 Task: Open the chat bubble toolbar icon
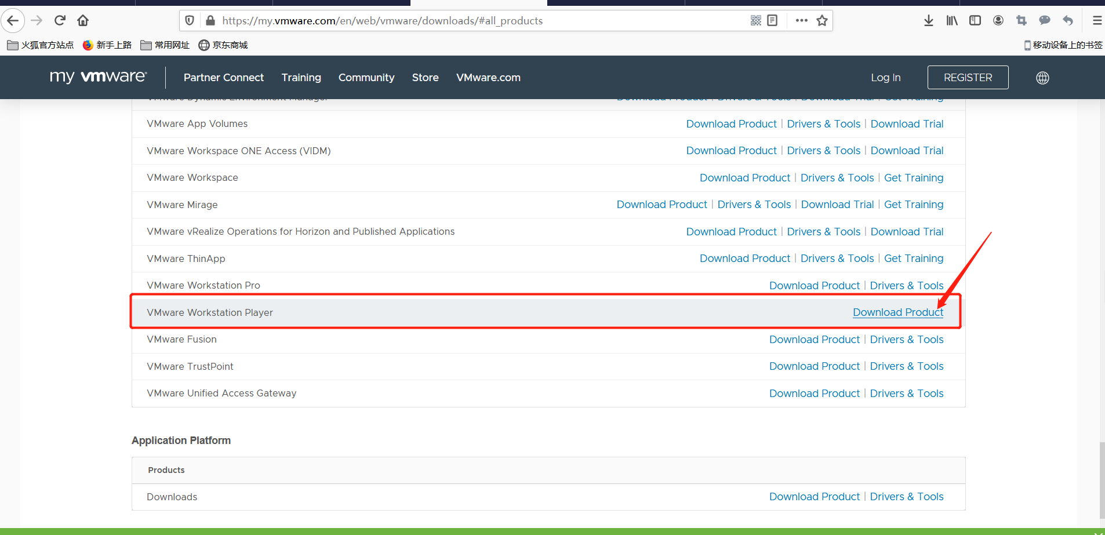(1045, 21)
